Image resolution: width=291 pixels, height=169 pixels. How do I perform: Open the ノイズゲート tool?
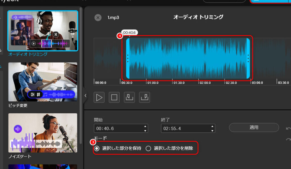point(43,133)
